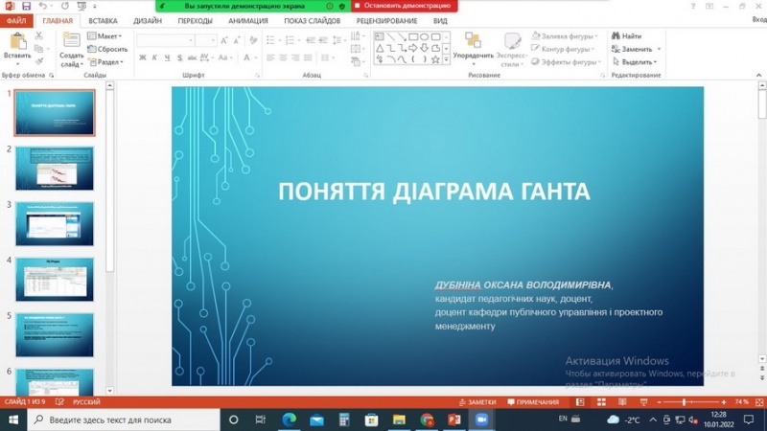767x431 pixels.
Task: Open Контур фигуры shape outline dropdown
Action: click(563, 49)
